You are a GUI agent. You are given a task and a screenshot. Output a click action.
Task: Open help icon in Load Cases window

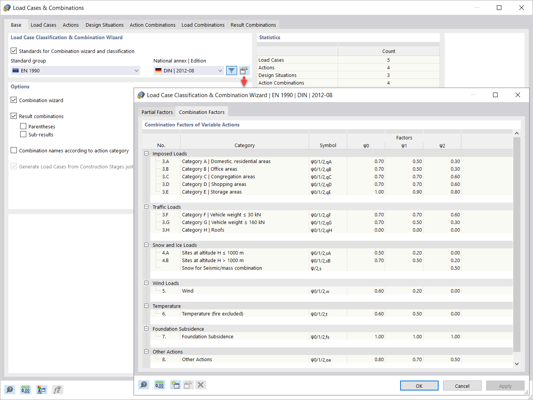10,389
